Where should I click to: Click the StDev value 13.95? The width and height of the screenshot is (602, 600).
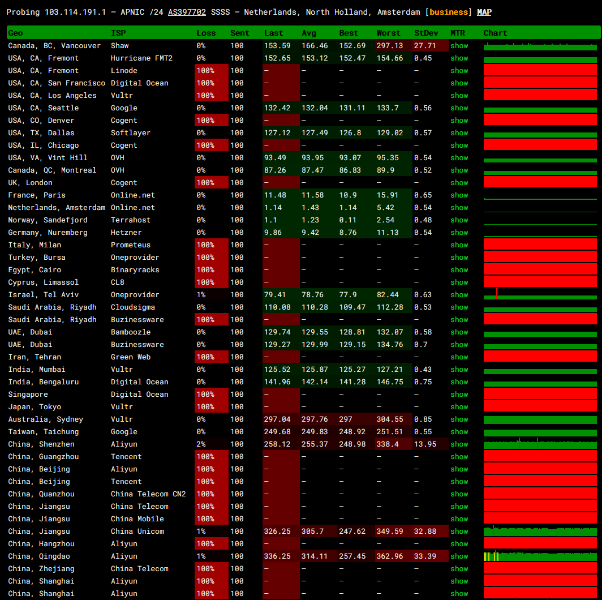[425, 444]
